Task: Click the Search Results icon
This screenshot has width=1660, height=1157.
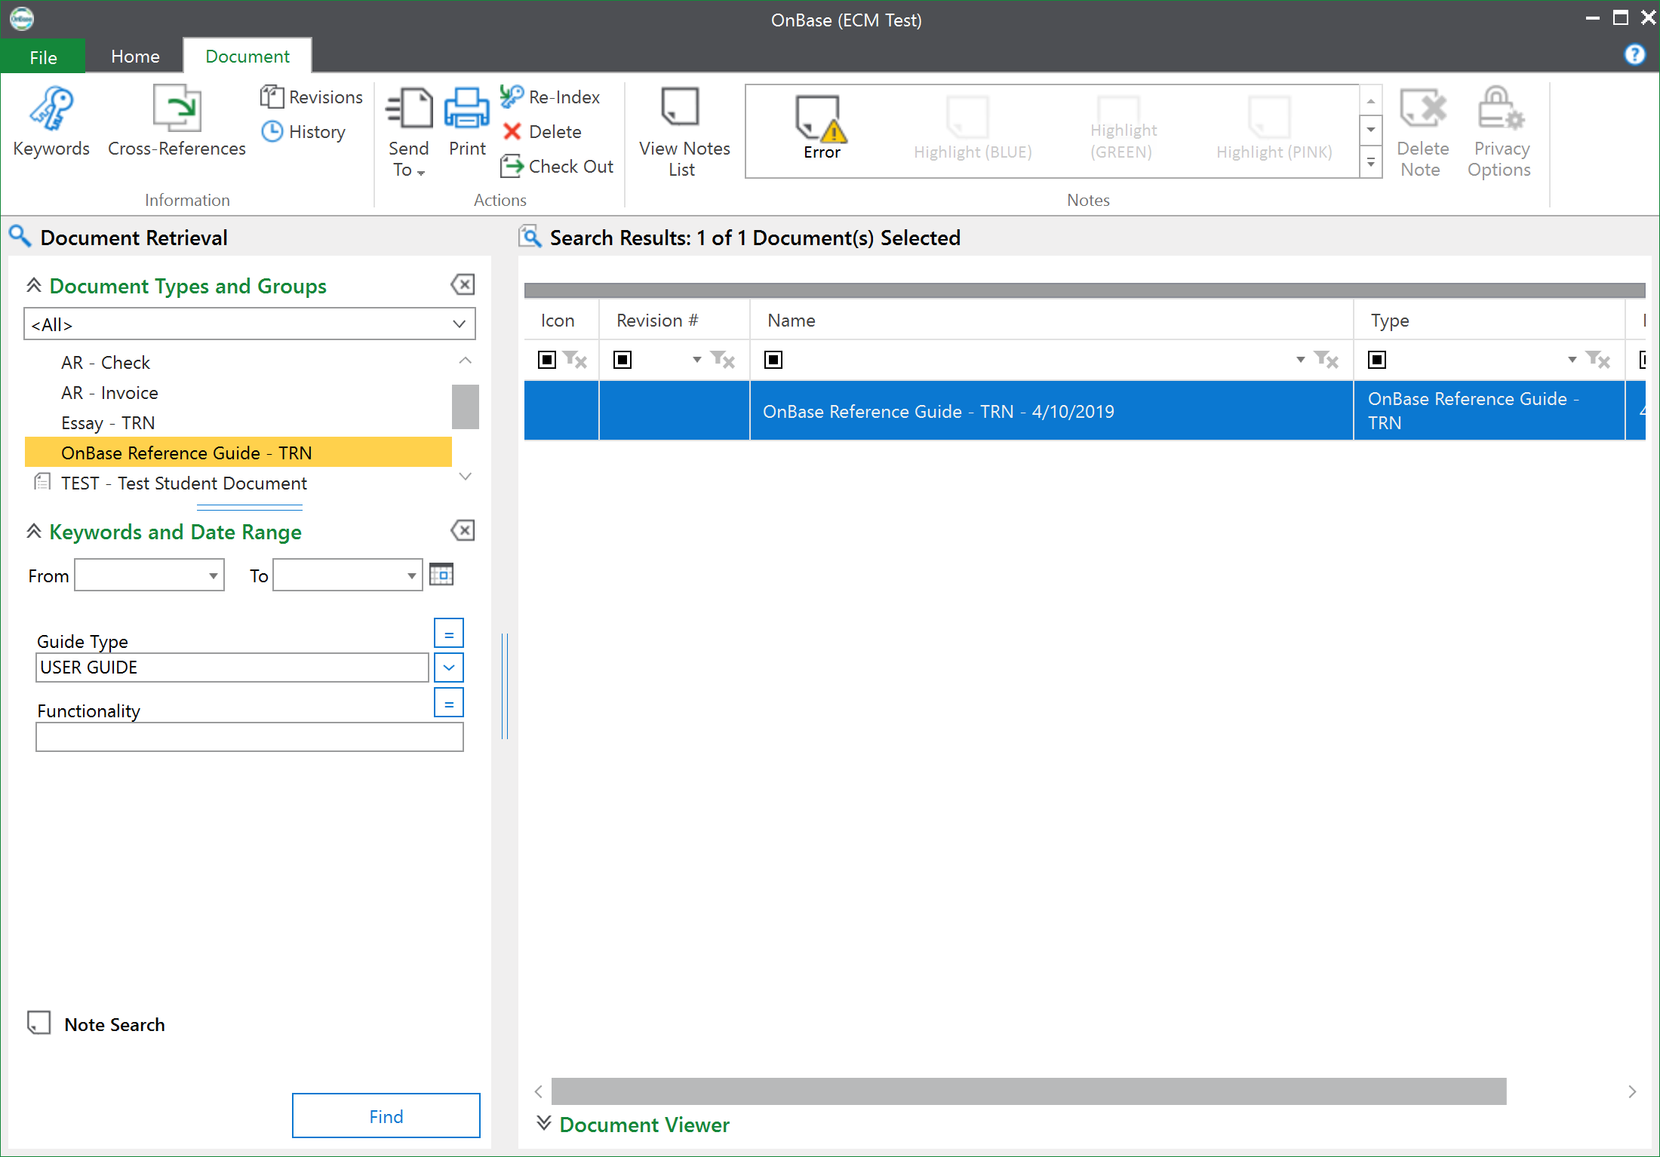Action: (x=530, y=237)
